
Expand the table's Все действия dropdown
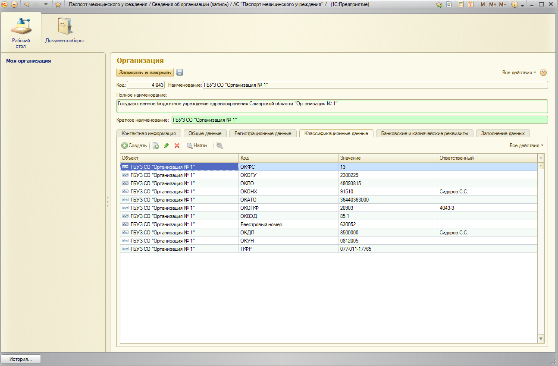(x=526, y=146)
